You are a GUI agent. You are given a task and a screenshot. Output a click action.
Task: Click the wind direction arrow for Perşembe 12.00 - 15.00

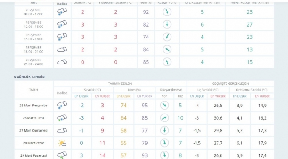click(x=167, y=24)
